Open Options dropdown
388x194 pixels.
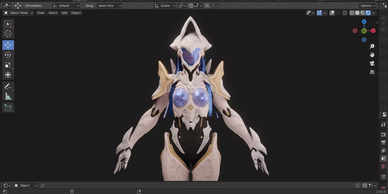(x=368, y=6)
